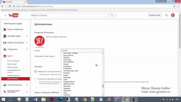Expand the Сообщество section chevron

pos(27,49)
